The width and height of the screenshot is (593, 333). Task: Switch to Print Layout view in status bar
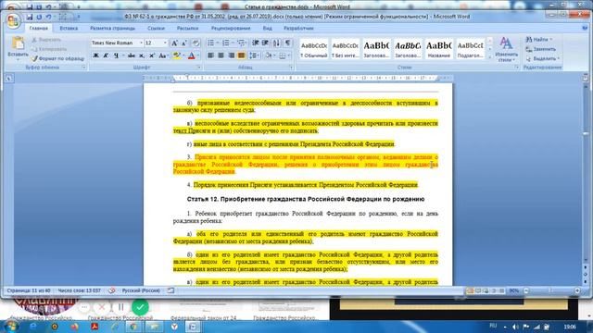pos(470,290)
